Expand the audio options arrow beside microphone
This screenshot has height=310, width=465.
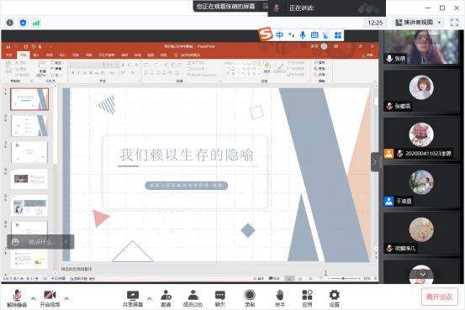(34, 298)
